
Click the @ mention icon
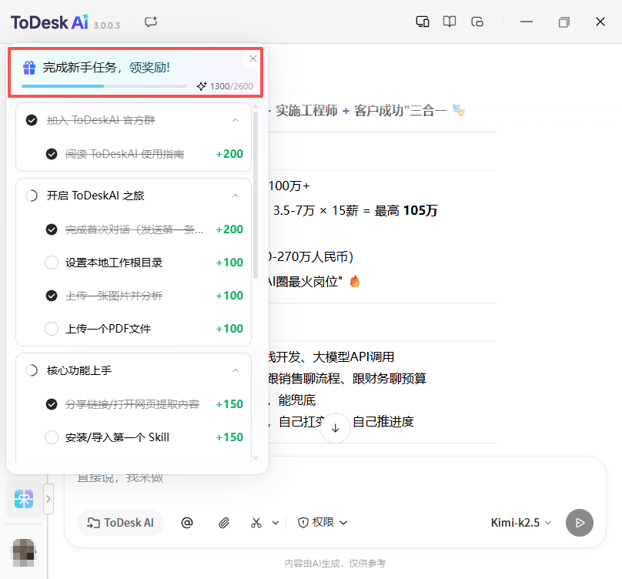tap(187, 523)
